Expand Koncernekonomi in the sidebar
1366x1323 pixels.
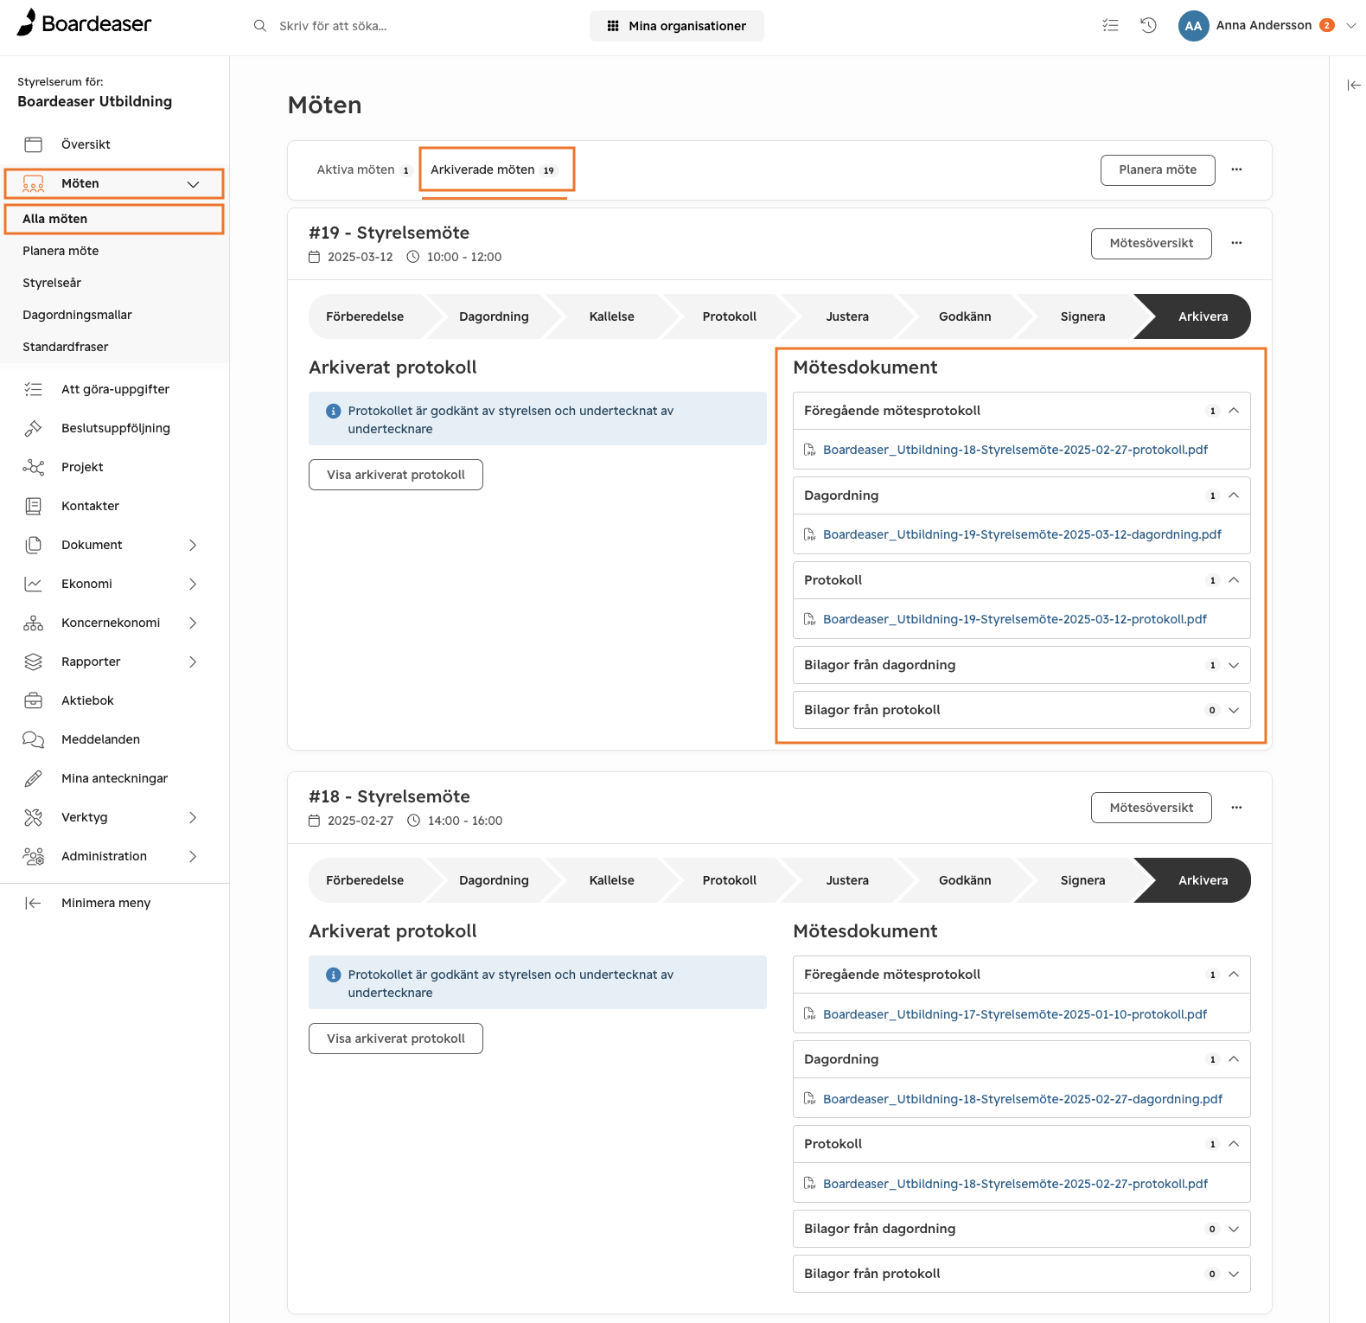coord(193,623)
